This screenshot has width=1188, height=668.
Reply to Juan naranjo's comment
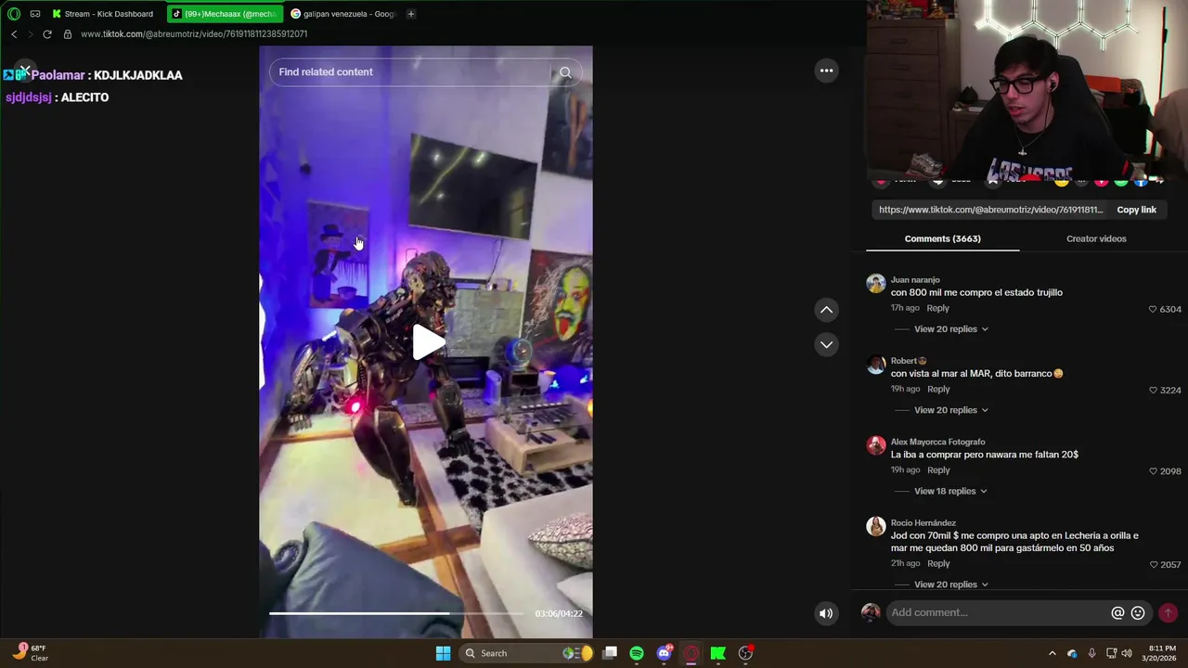pyautogui.click(x=937, y=308)
